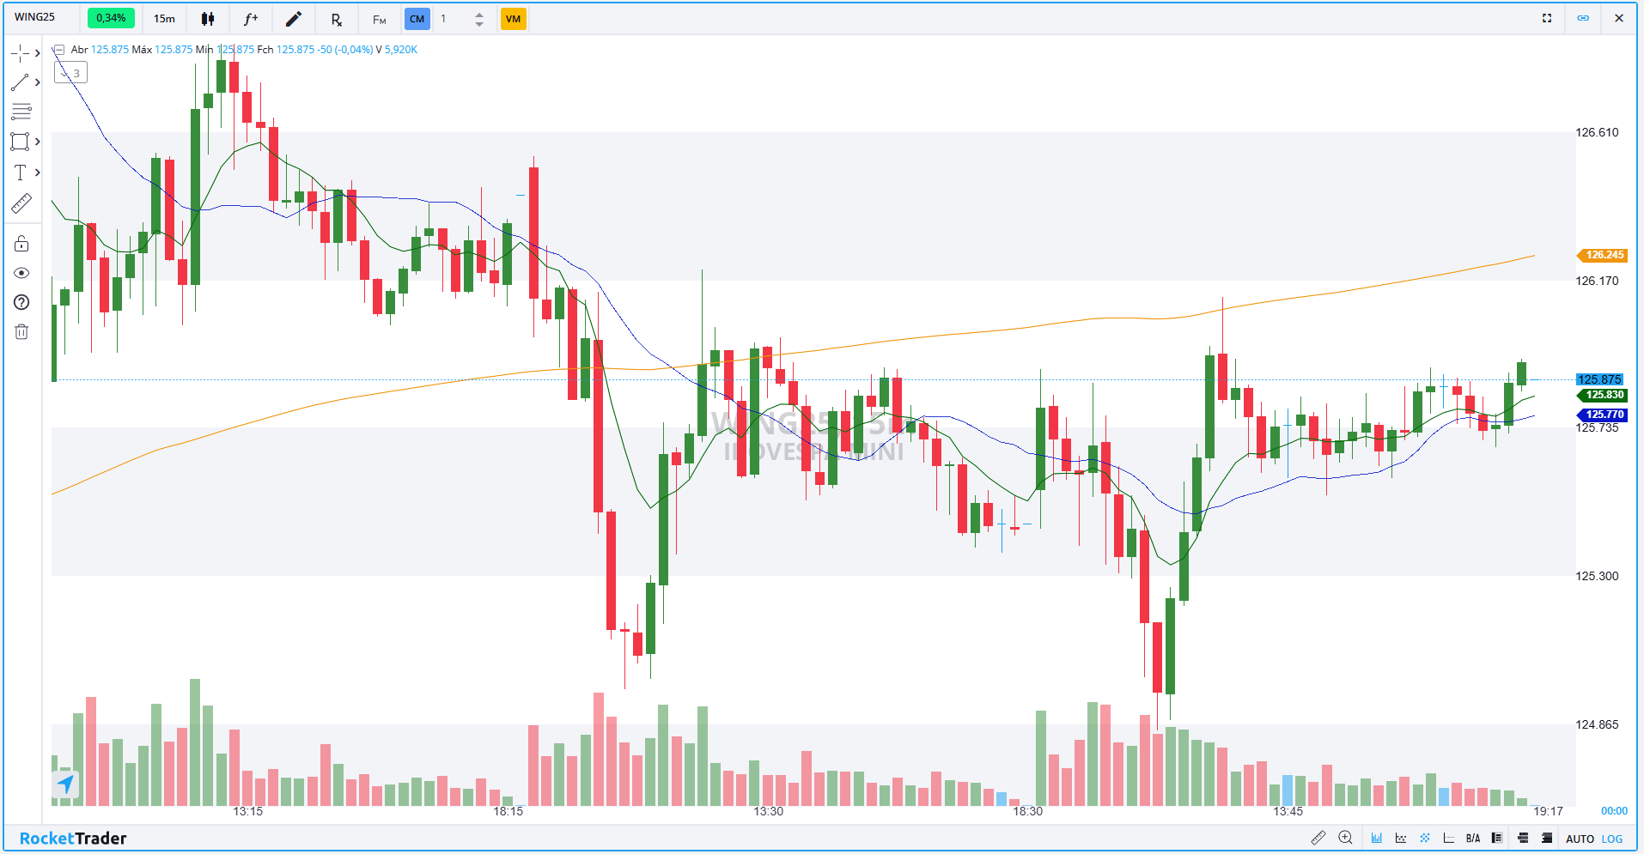Image resolution: width=1644 pixels, height=854 pixels.
Task: Open the f+ indicators menu
Action: click(x=251, y=19)
